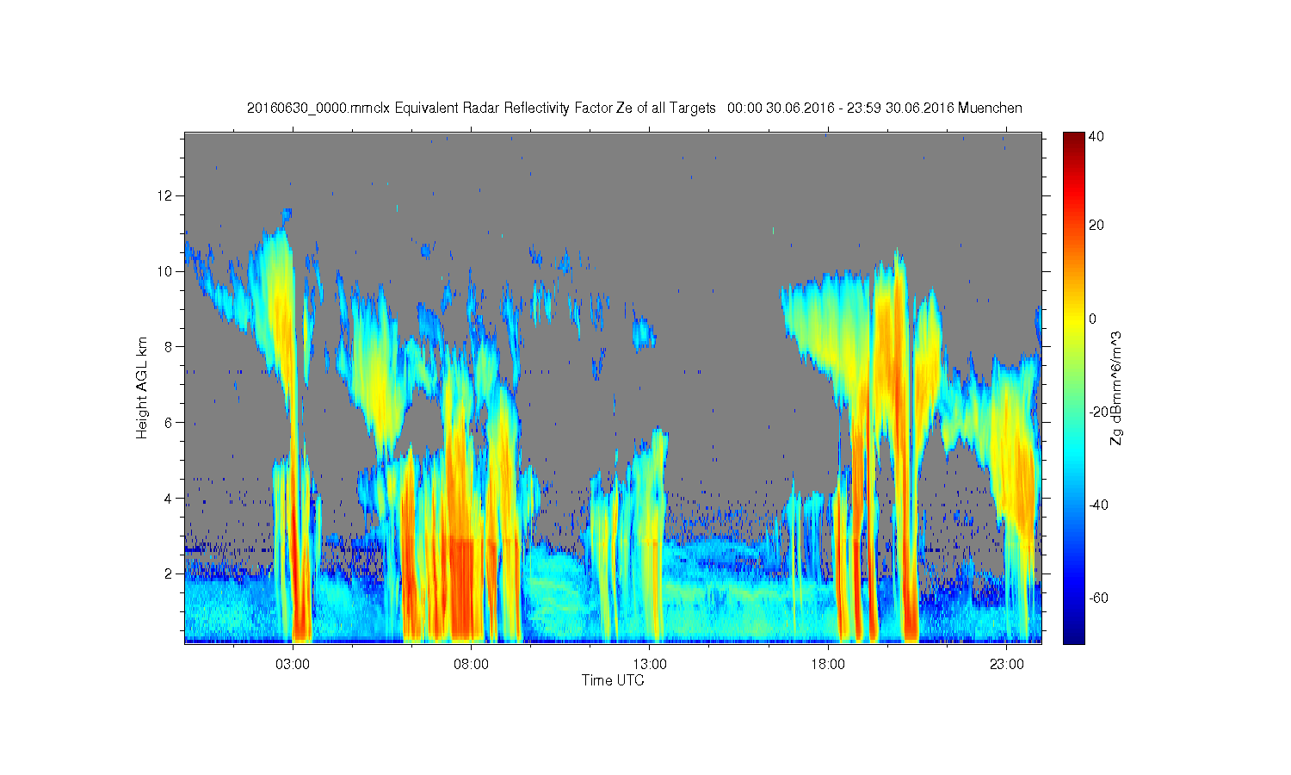Click the colorbar label '0'
Viewport: 1291px width, 775px height.
1093,319
